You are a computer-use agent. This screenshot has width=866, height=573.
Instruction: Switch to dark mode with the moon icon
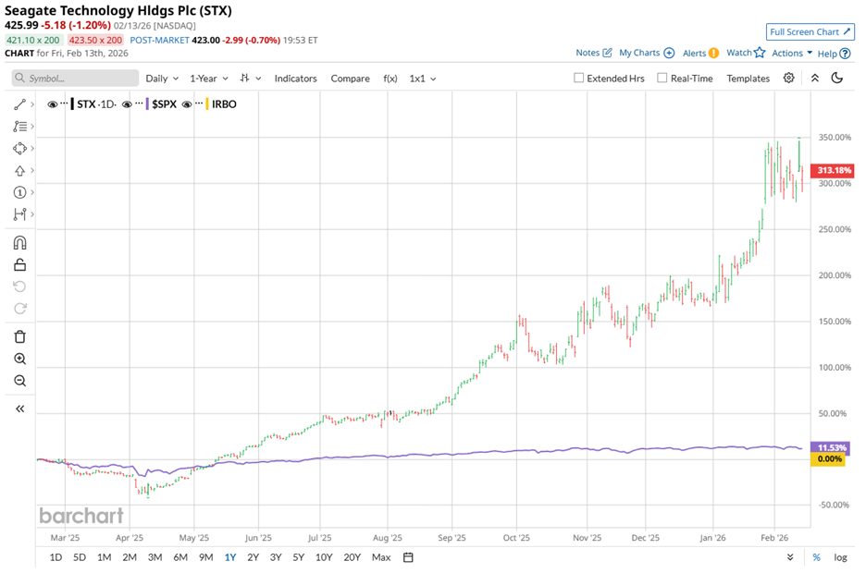(x=837, y=79)
